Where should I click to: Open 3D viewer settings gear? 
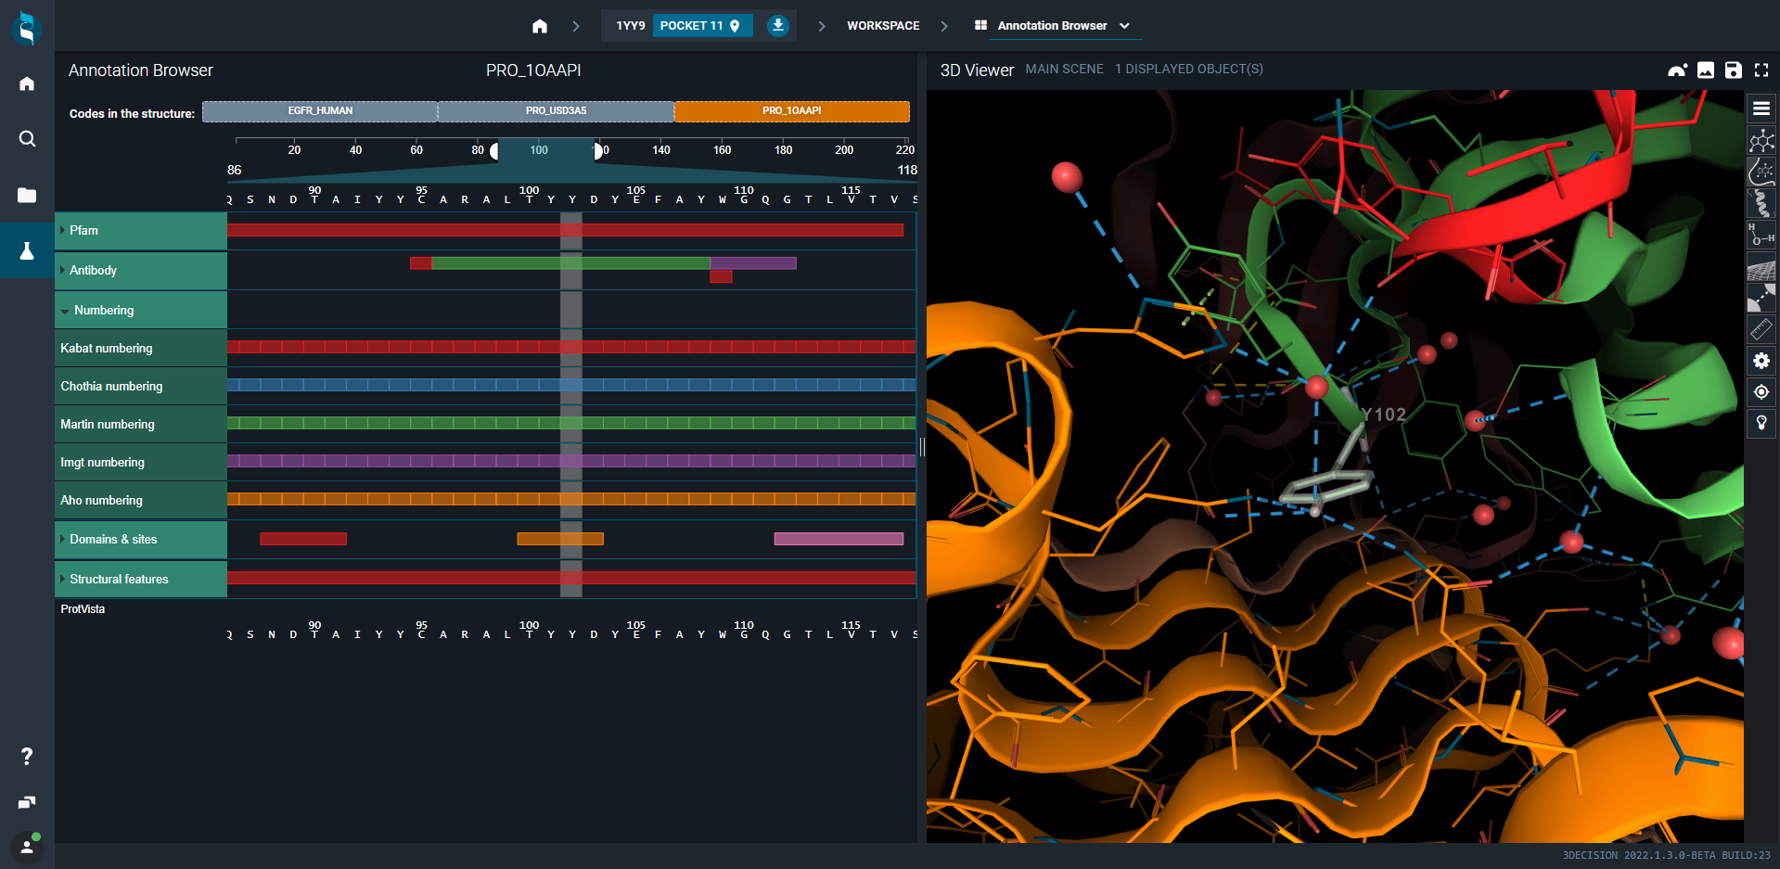click(x=1761, y=361)
